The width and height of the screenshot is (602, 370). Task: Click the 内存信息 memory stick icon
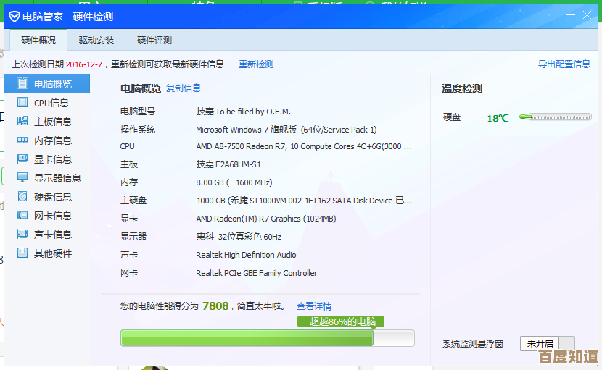point(22,140)
